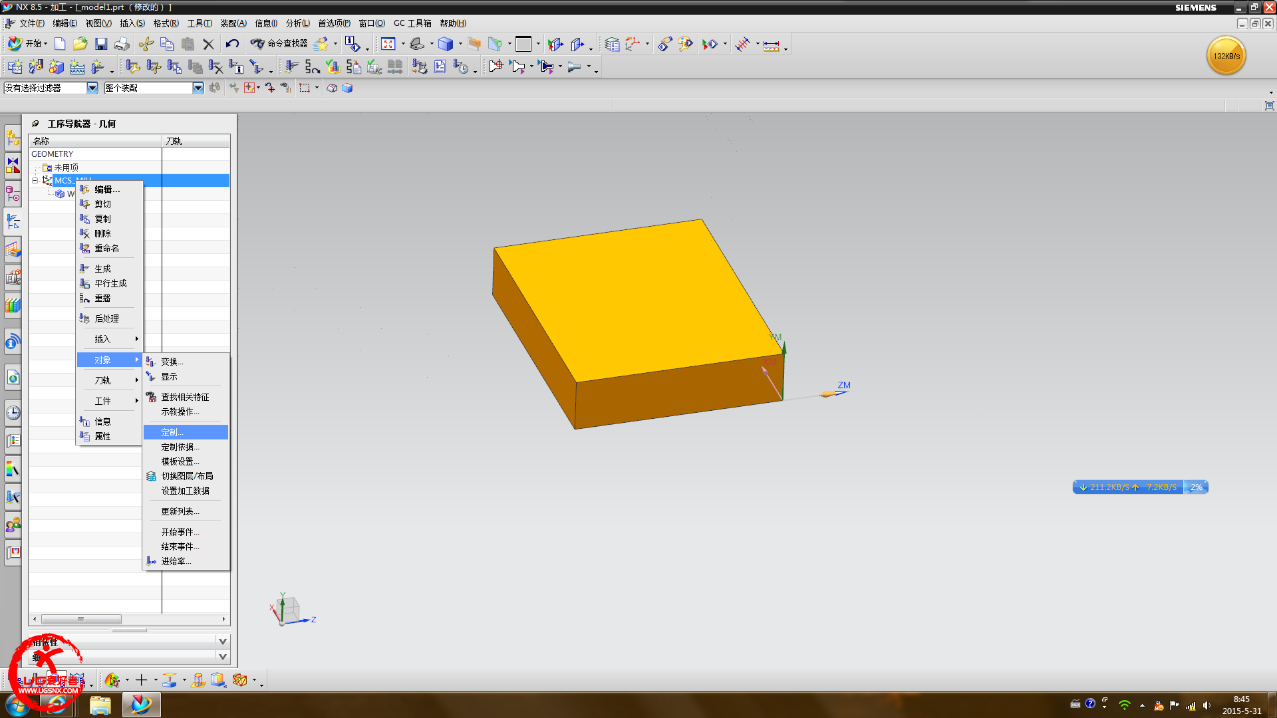Image resolution: width=1277 pixels, height=718 pixels.
Task: Open a file with the folder icon
Action: point(80,44)
